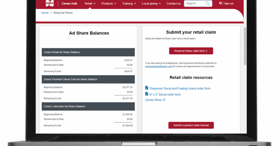Open the Retail Ad Share claim form

pyautogui.click(x=191, y=51)
